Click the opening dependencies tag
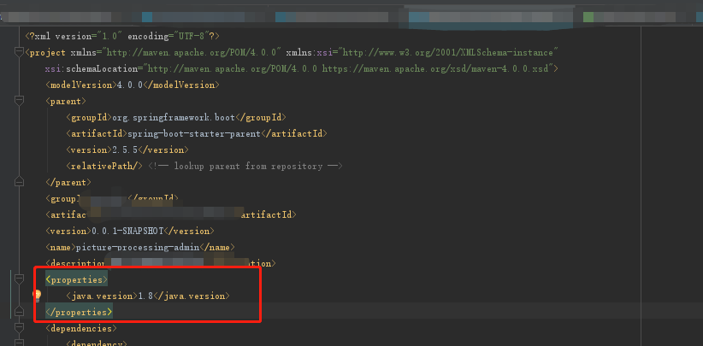 coord(81,328)
